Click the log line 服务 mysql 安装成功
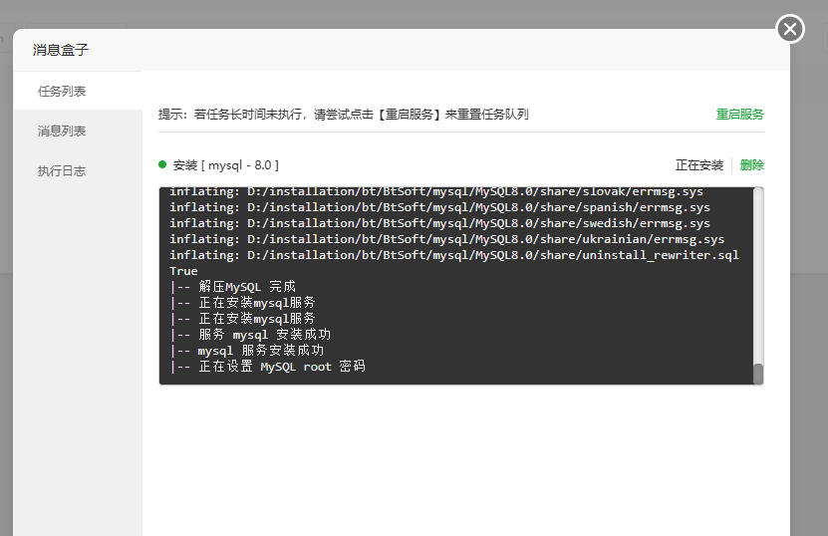 (250, 335)
